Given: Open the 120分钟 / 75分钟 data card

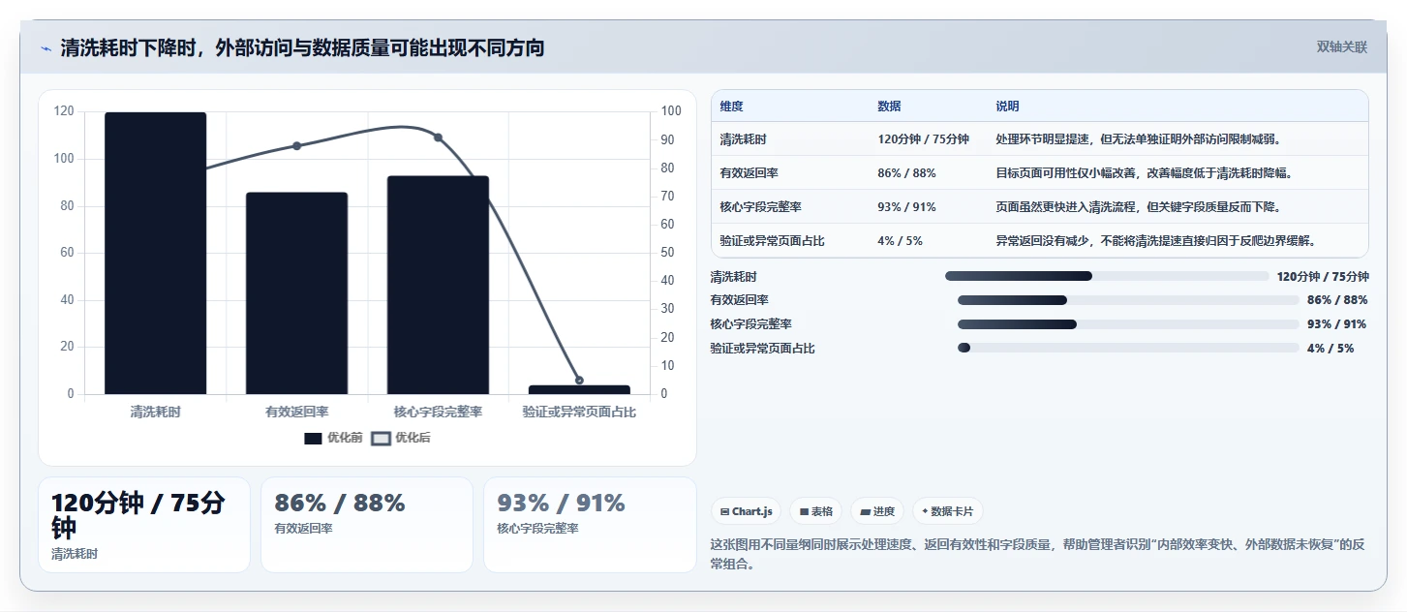Looking at the screenshot, I should (144, 525).
